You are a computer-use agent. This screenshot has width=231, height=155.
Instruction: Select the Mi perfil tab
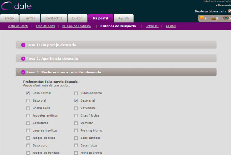[x=100, y=18]
